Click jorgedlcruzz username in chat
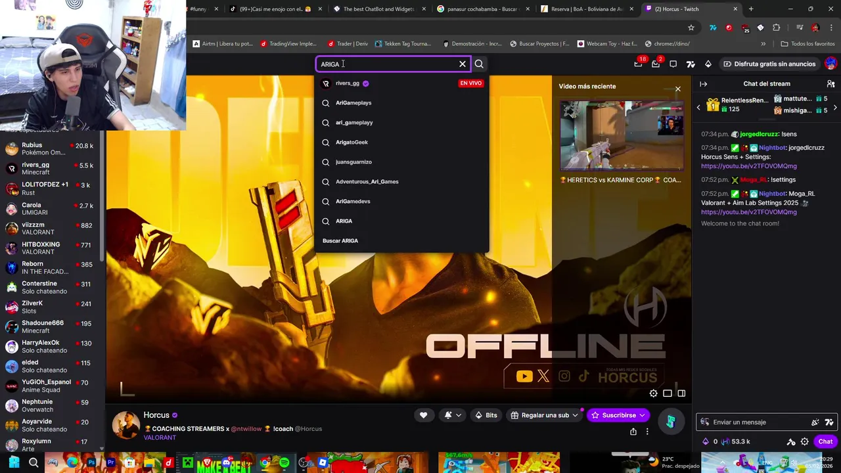 759,134
